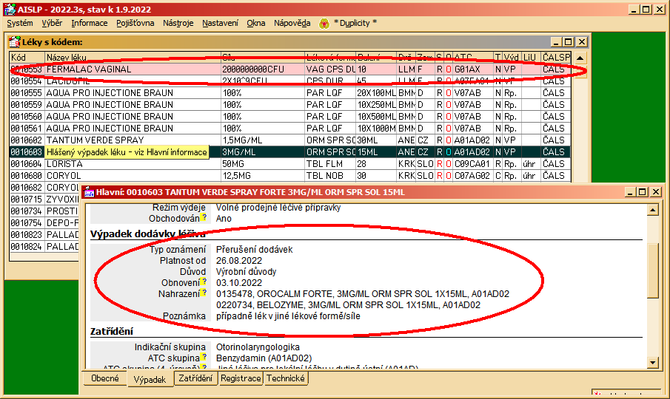Select the FERMALAC VAGINAL row
670x399 pixels.
click(x=289, y=69)
